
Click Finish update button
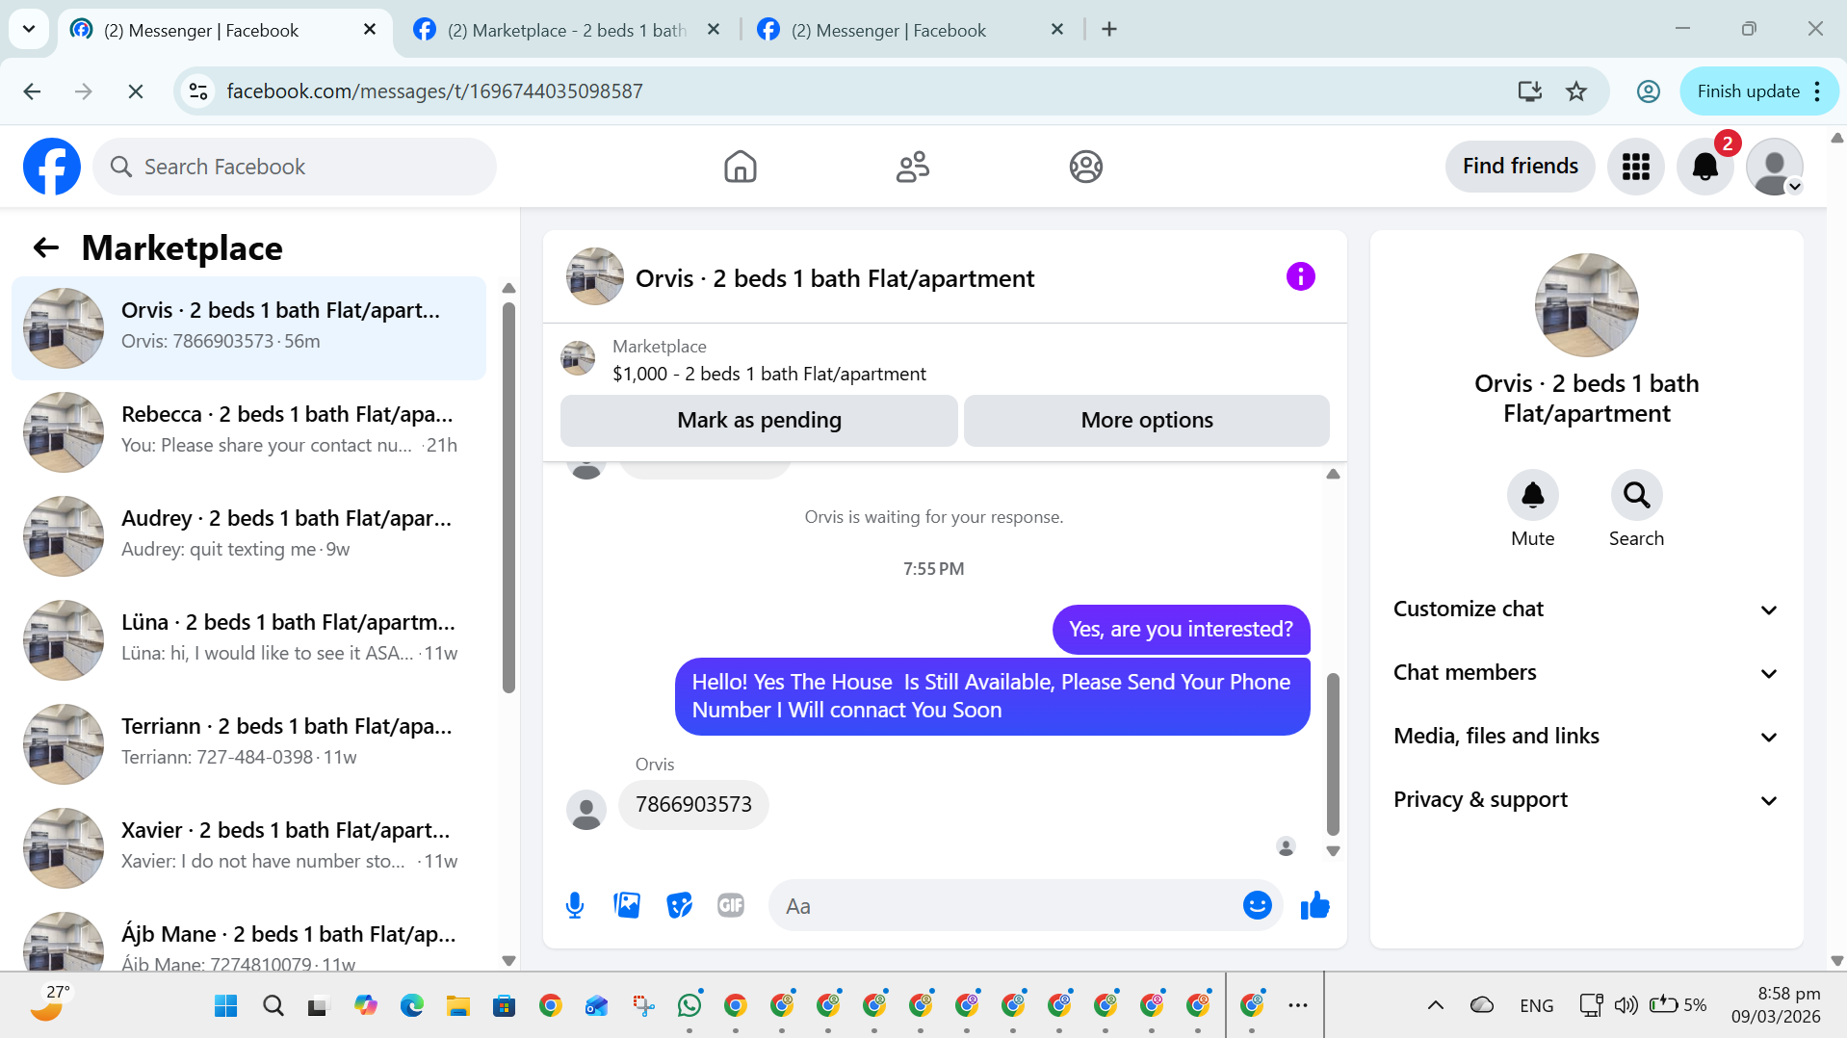point(1757,91)
